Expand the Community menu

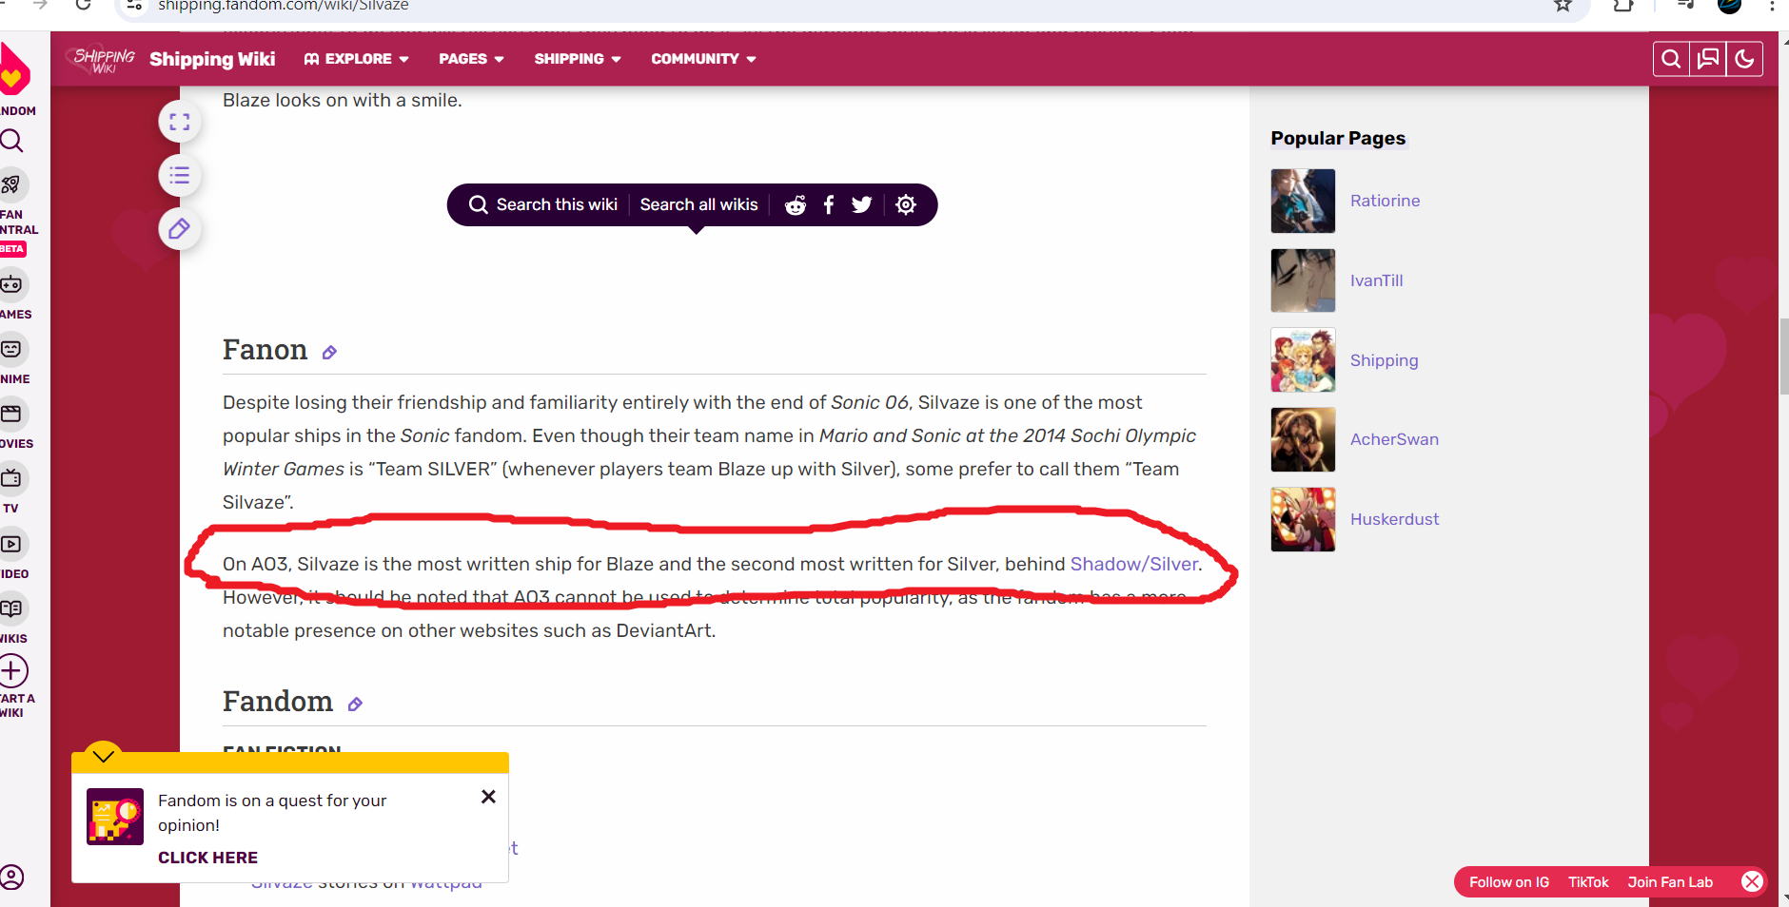click(x=703, y=59)
